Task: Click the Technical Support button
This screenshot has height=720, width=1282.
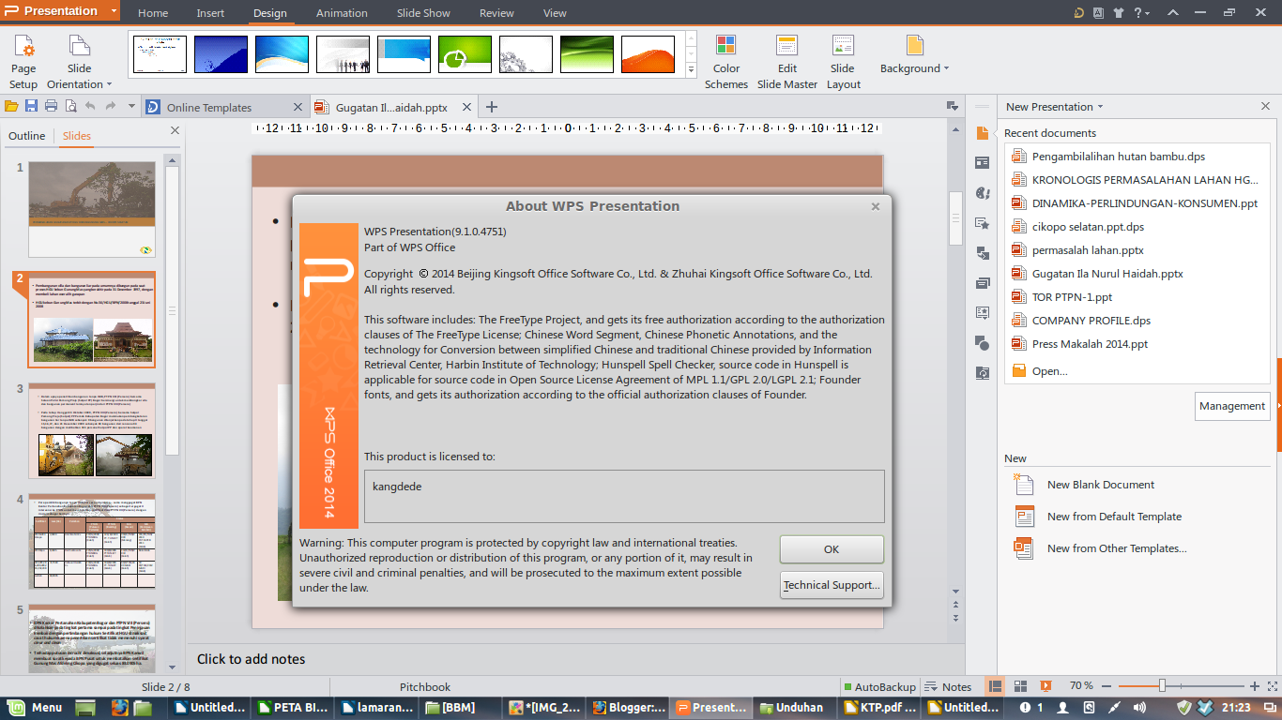Action: pos(832,585)
